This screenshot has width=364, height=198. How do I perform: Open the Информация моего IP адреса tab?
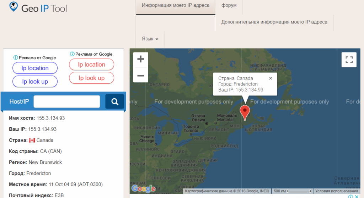[176, 6]
